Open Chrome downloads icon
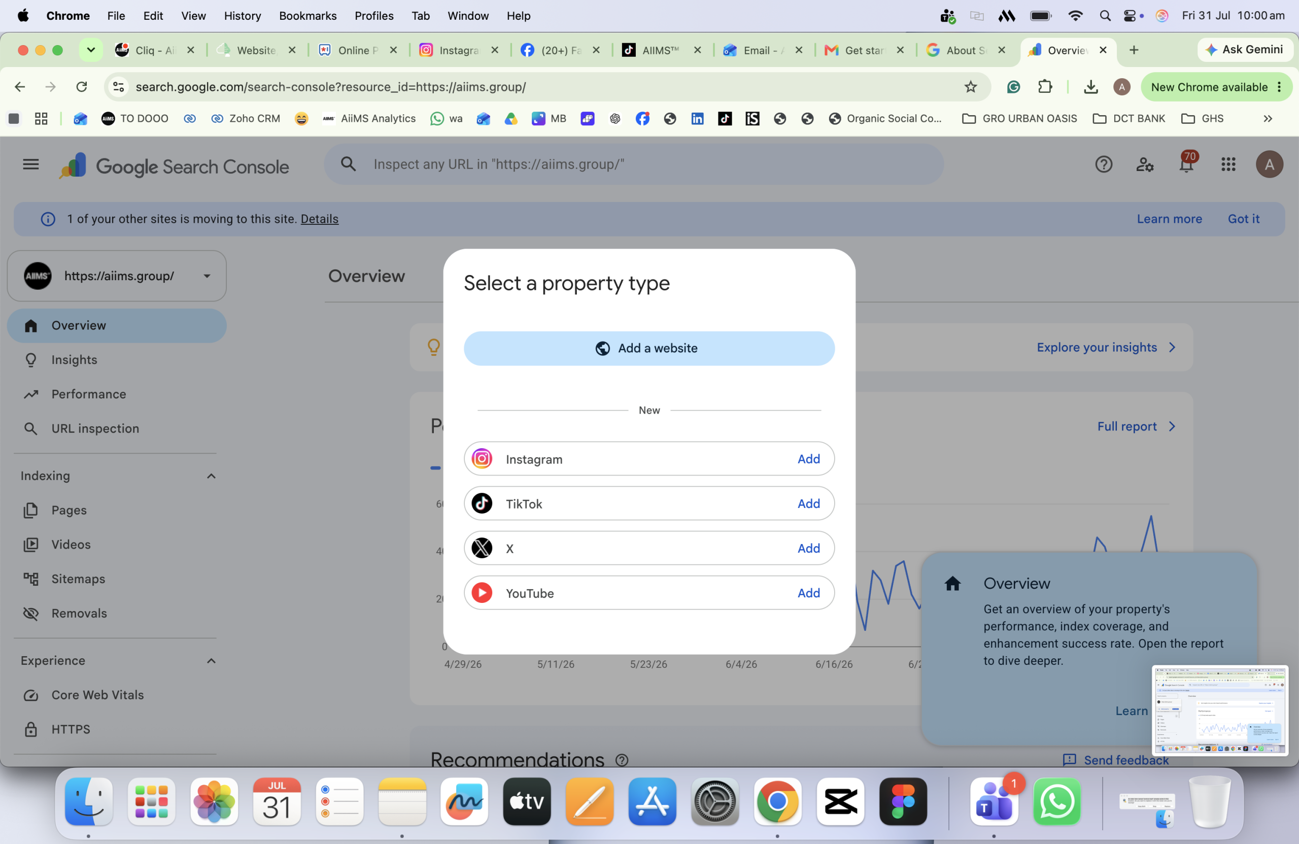The height and width of the screenshot is (844, 1299). click(1090, 87)
